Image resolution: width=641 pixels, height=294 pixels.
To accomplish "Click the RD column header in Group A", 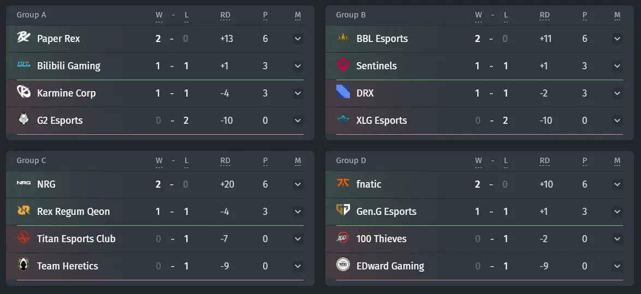I will (225, 15).
